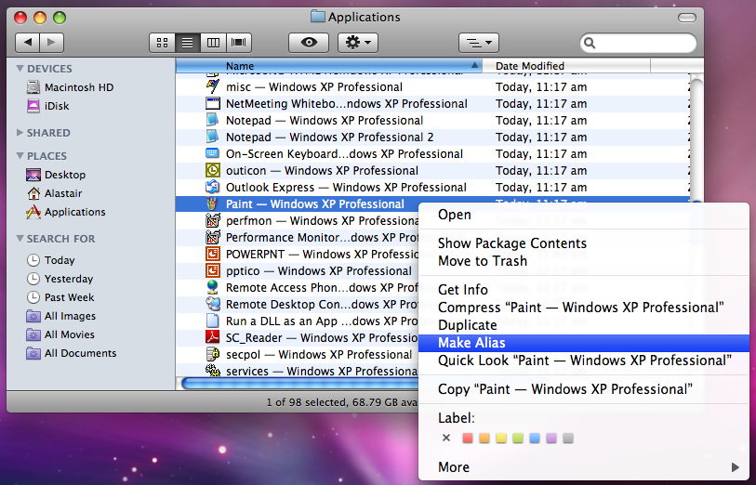The height and width of the screenshot is (485, 756).
Task: Select pptico — Windows XP Professional
Action: tap(297, 270)
